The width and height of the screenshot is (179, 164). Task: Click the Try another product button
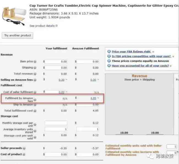click(x=17, y=35)
